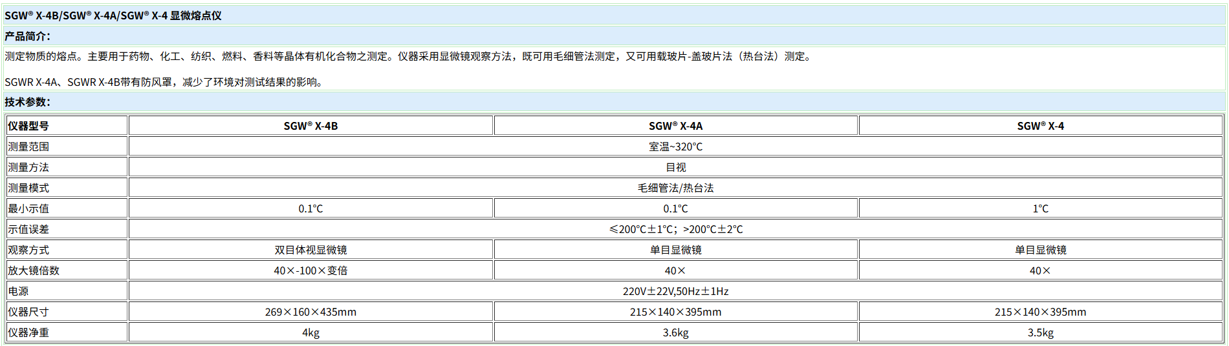1229x346 pixels.
Task: Select the 毛细管法/热台法 mode cell
Action: pyautogui.click(x=675, y=188)
